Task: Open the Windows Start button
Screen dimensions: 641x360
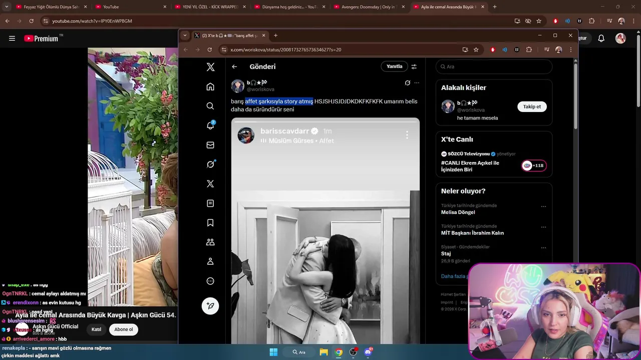Action: (273, 352)
